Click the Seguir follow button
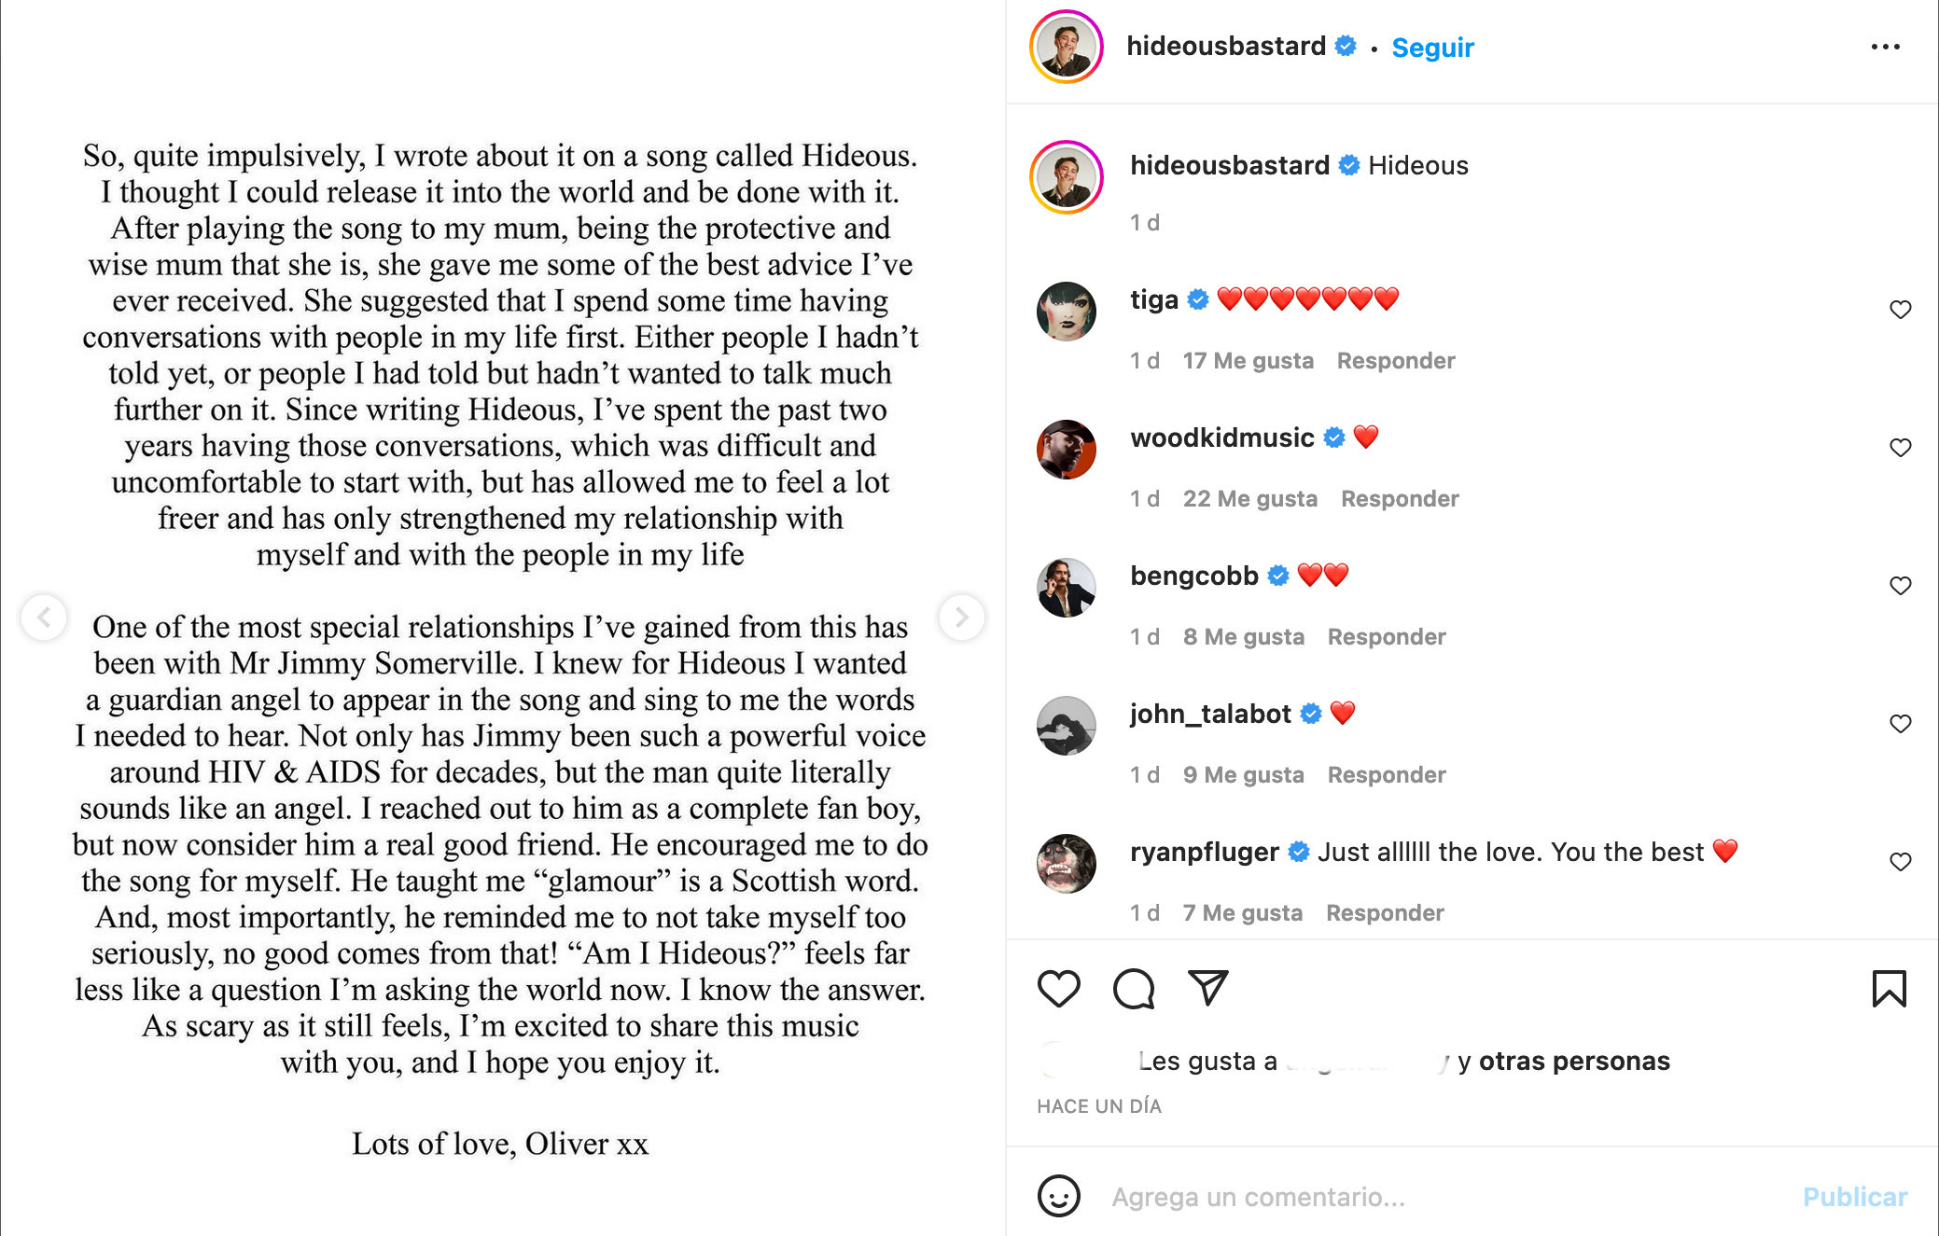 [x=1432, y=48]
